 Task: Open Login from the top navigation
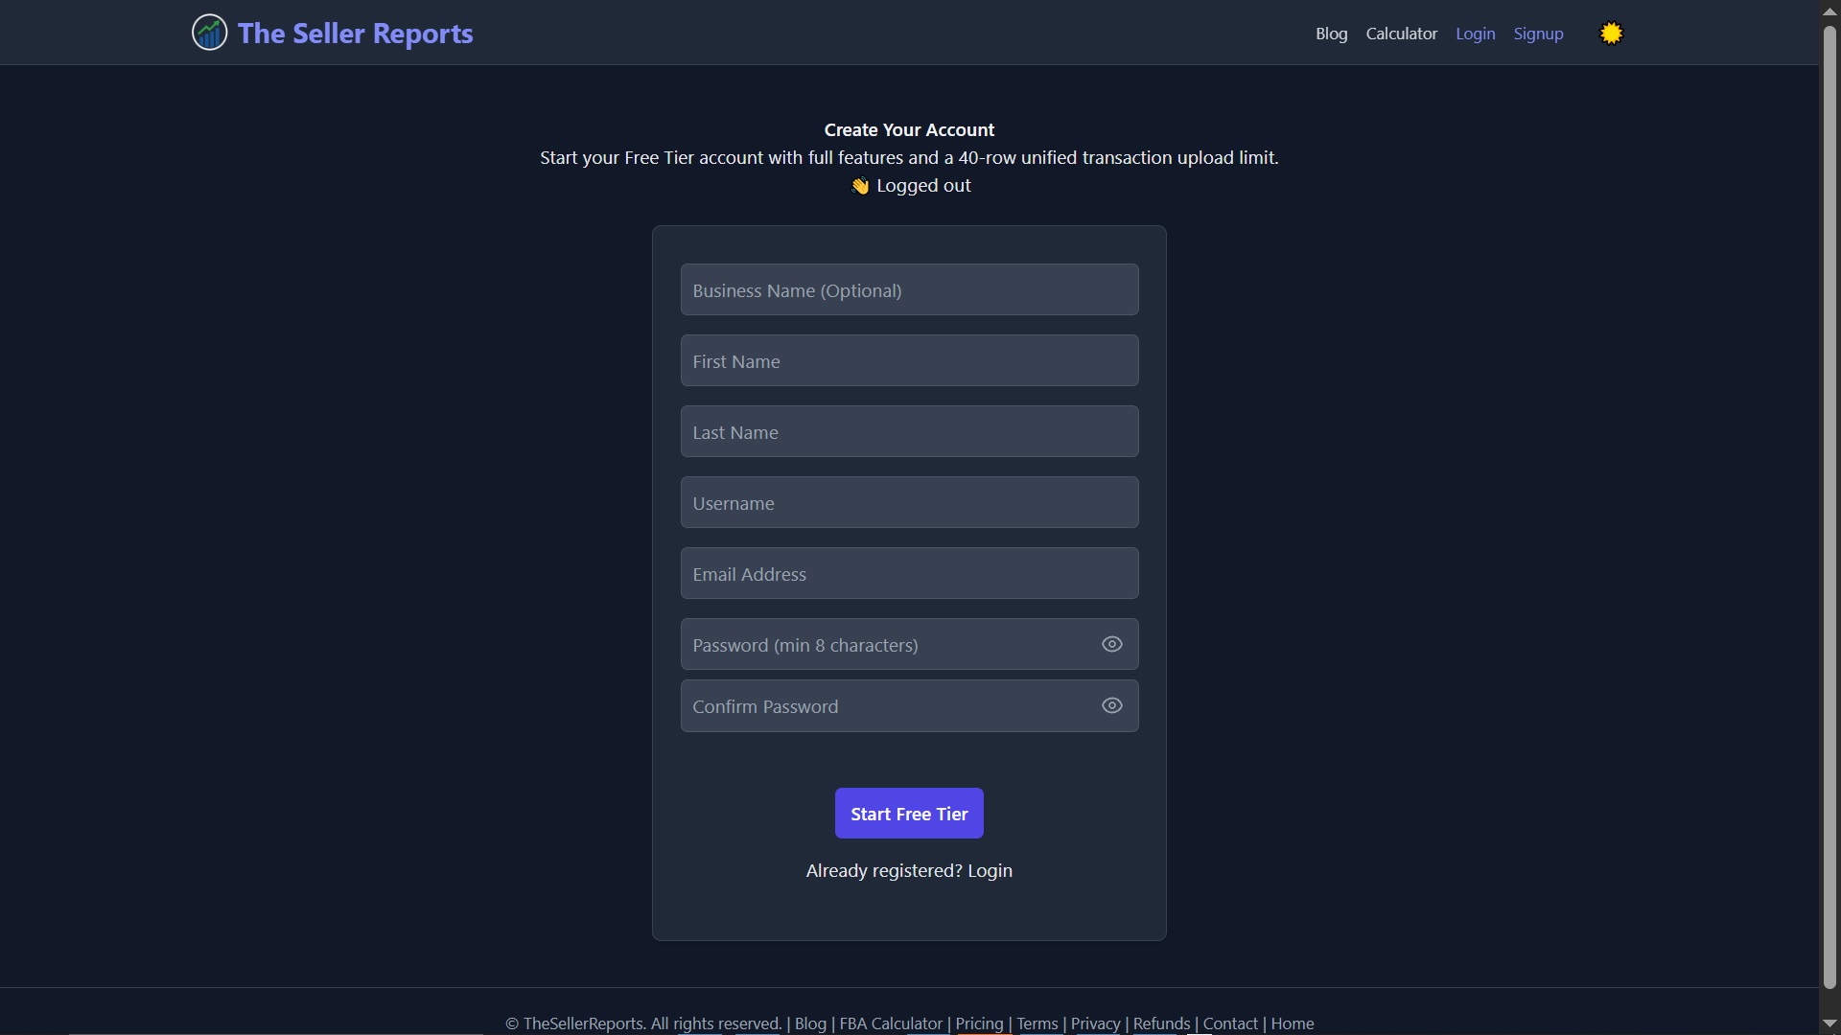(x=1475, y=34)
